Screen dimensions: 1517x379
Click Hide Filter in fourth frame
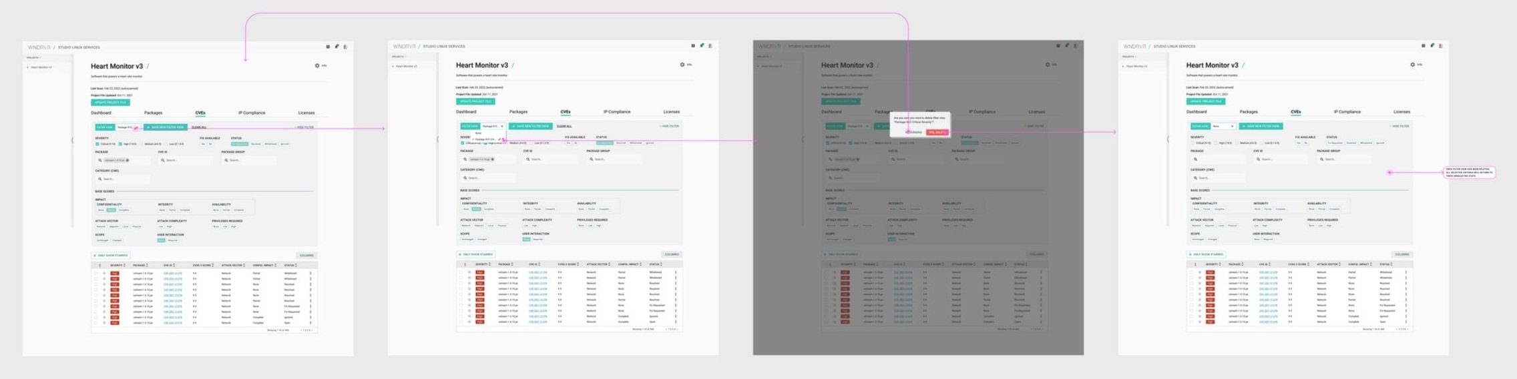[1399, 126]
